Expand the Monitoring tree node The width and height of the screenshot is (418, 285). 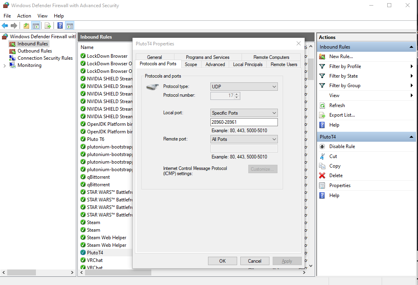[x=4, y=66]
